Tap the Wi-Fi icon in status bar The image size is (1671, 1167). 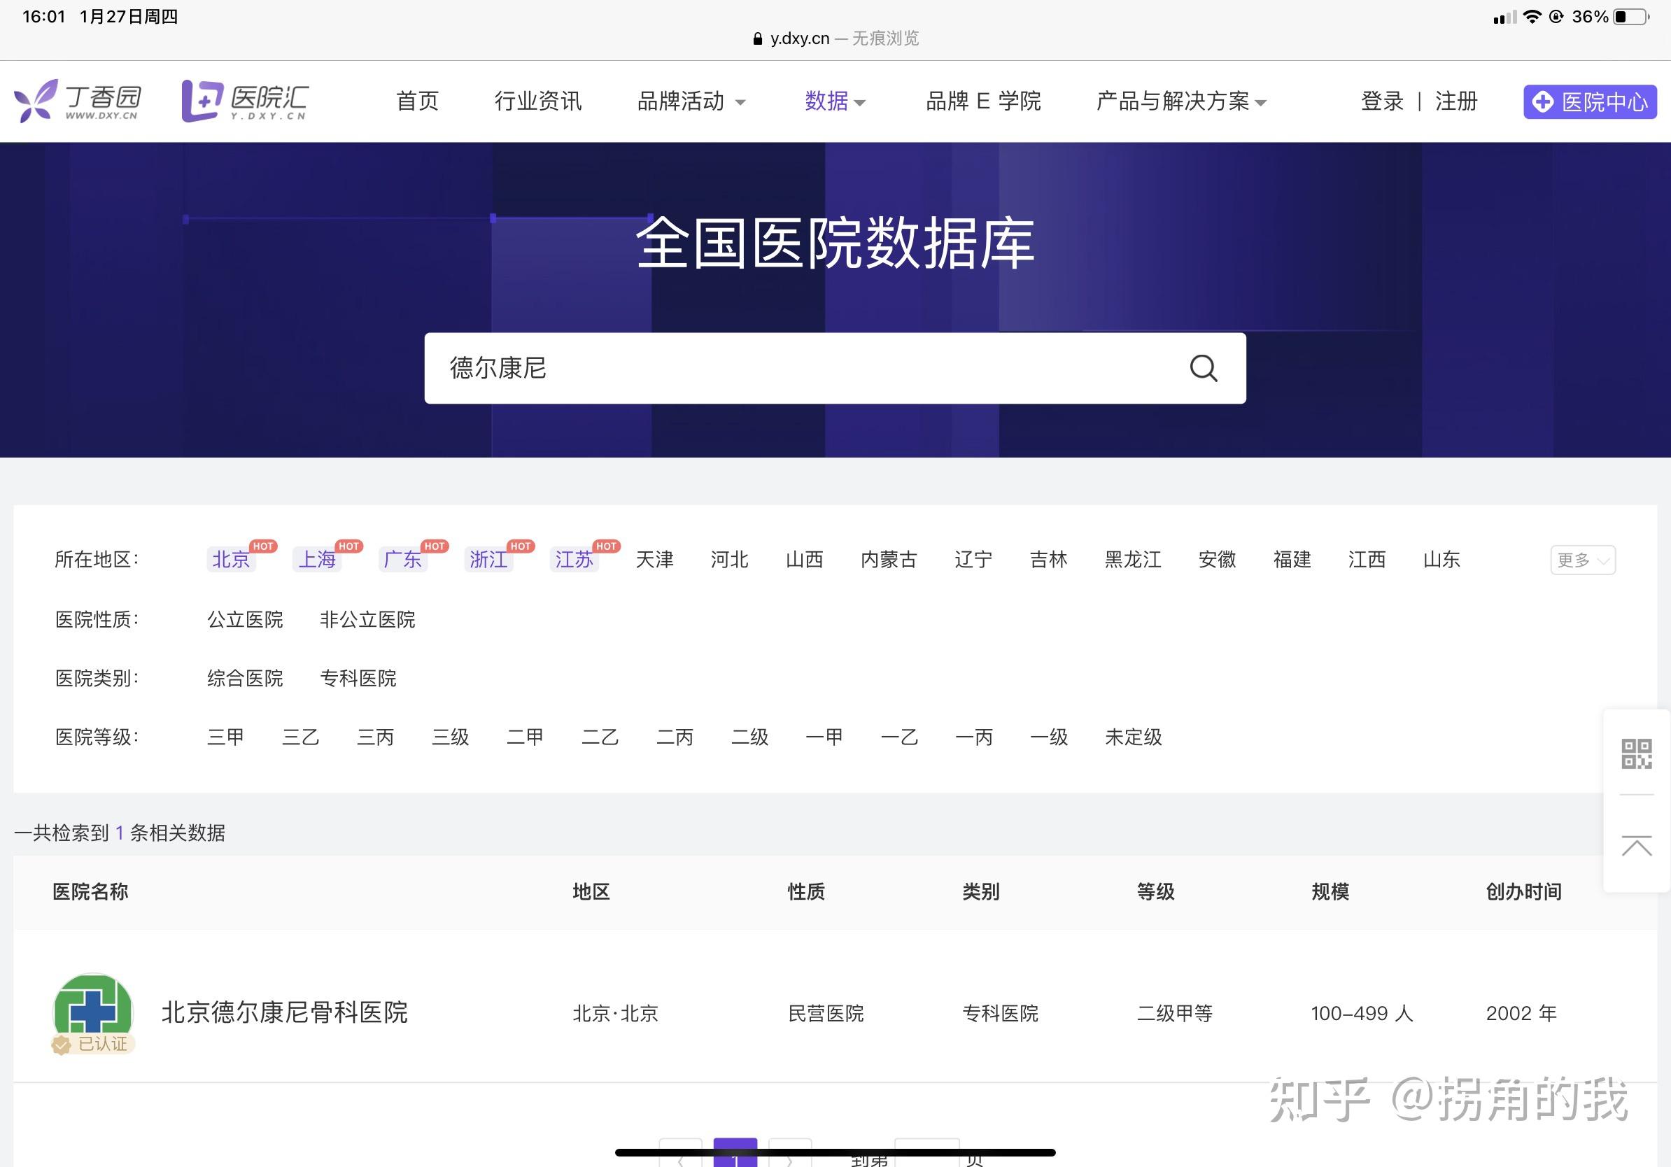[x=1532, y=16]
